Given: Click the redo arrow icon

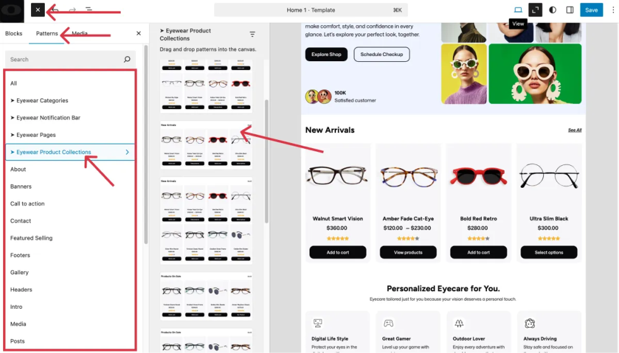Looking at the screenshot, I should (72, 10).
